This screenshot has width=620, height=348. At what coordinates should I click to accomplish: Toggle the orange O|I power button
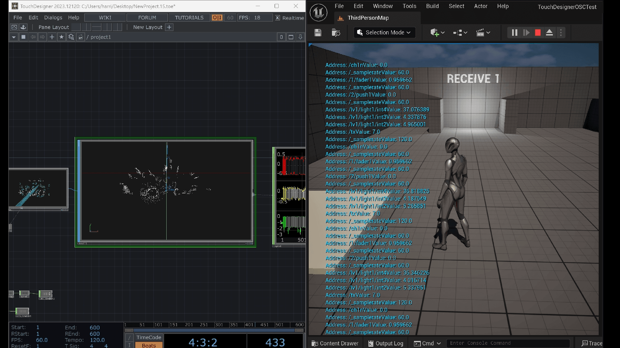pos(217,18)
